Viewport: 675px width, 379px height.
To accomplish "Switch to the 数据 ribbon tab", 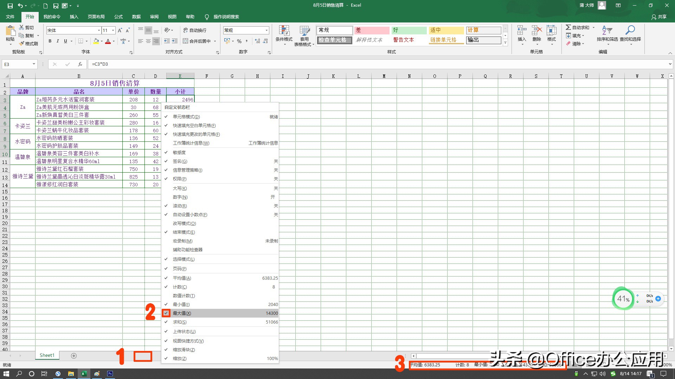I will pos(136,17).
